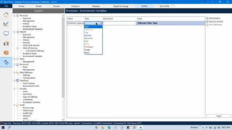Open the Windows Start menu
Image resolution: width=232 pixels, height=130 pixels.
pyautogui.click(x=3, y=127)
